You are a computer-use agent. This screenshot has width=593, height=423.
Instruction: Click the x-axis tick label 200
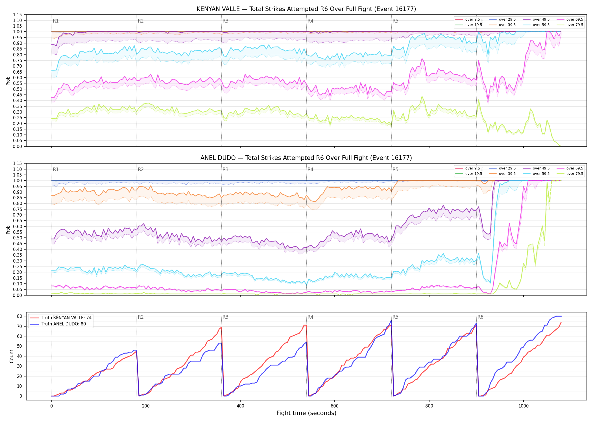[x=146, y=406]
